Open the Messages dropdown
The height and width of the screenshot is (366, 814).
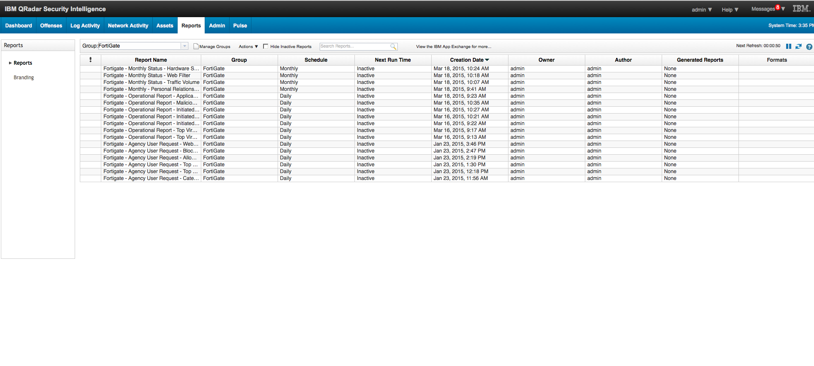(768, 9)
